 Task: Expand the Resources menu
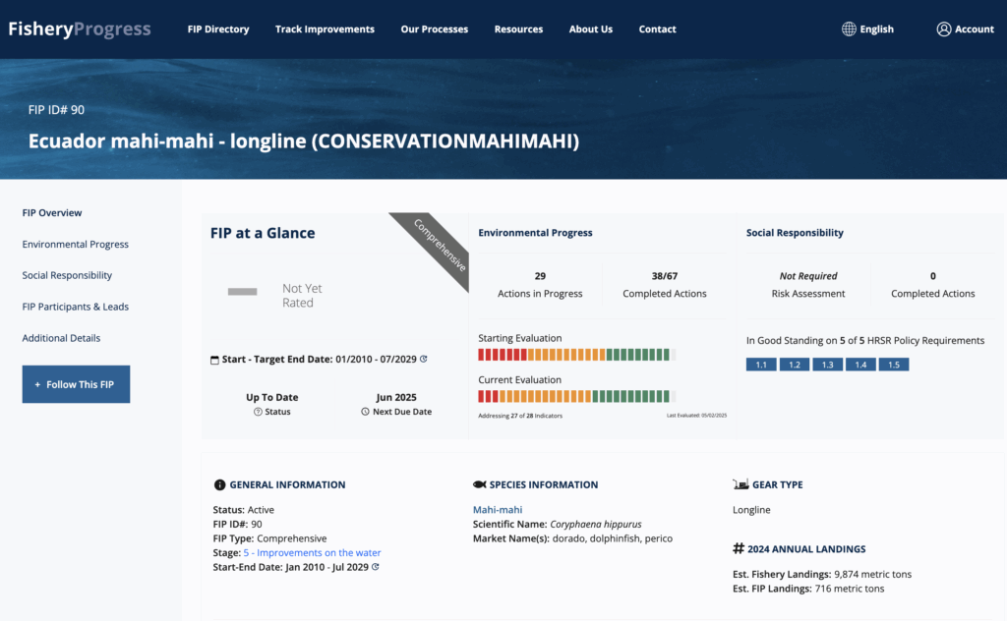point(518,29)
